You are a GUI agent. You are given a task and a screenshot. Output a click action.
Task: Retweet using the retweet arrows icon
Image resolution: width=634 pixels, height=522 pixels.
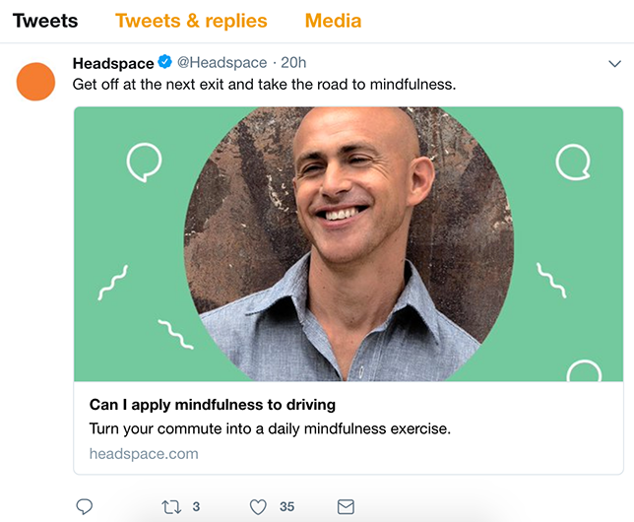click(x=172, y=506)
